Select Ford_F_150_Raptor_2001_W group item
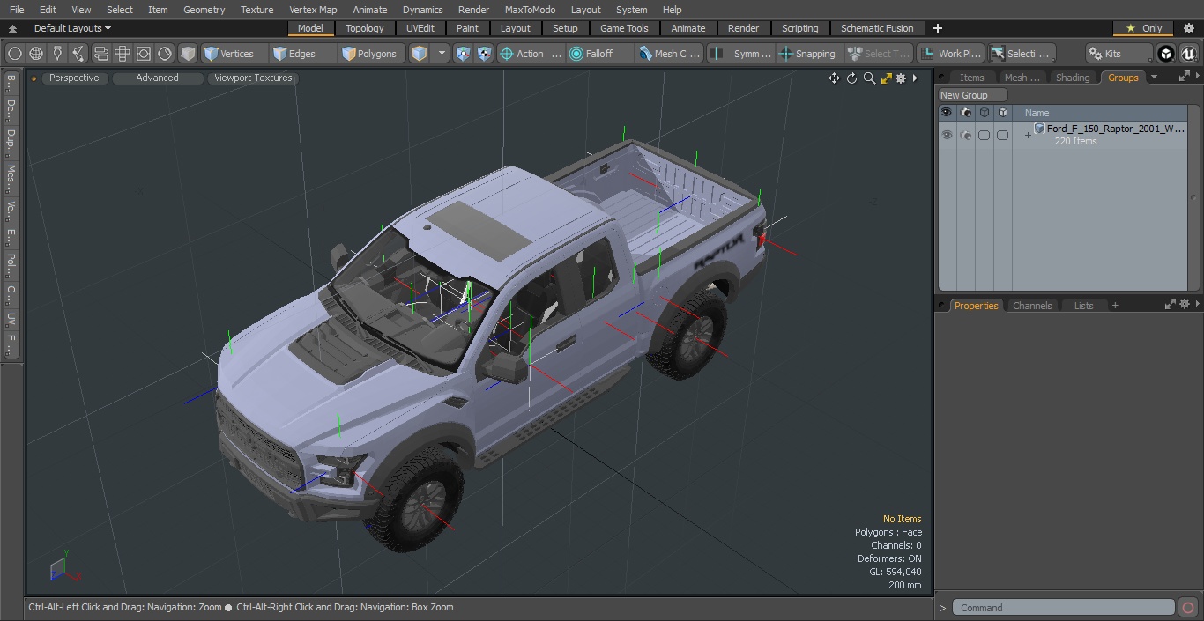The height and width of the screenshot is (621, 1204). 1115,129
